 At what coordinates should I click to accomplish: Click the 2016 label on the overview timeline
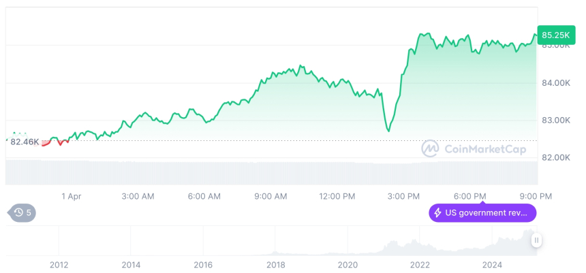(x=203, y=265)
